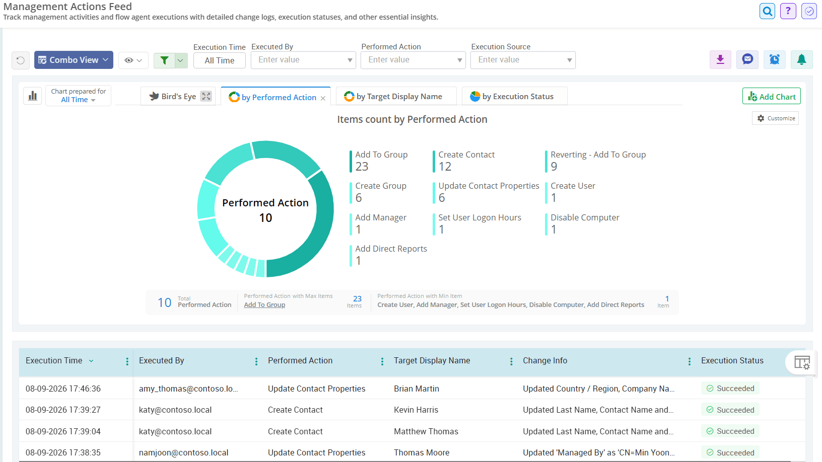Open the Executed By value dropdown

click(303, 60)
